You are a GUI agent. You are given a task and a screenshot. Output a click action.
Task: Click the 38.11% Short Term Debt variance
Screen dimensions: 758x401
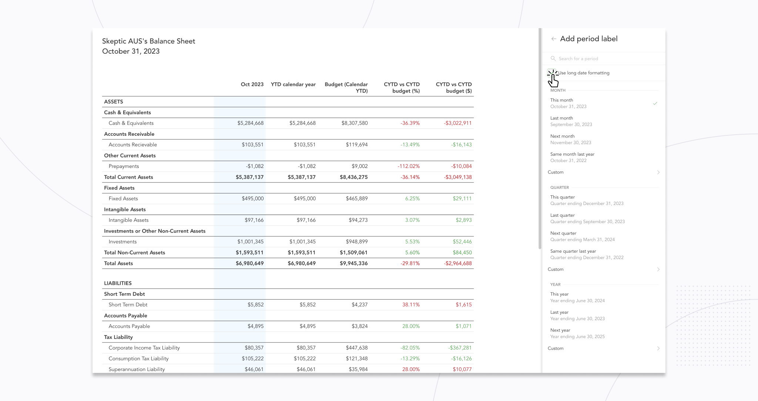(411, 305)
